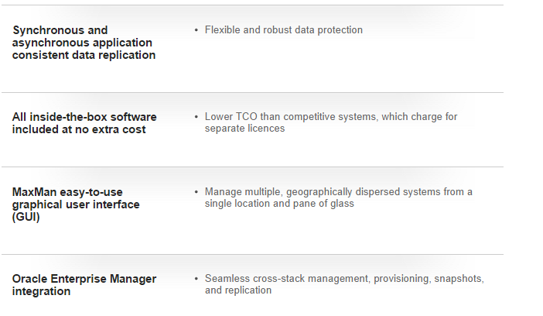Click the 'MaxMan easy-to-use' heading
The height and width of the screenshot is (316, 543).
coord(67,192)
